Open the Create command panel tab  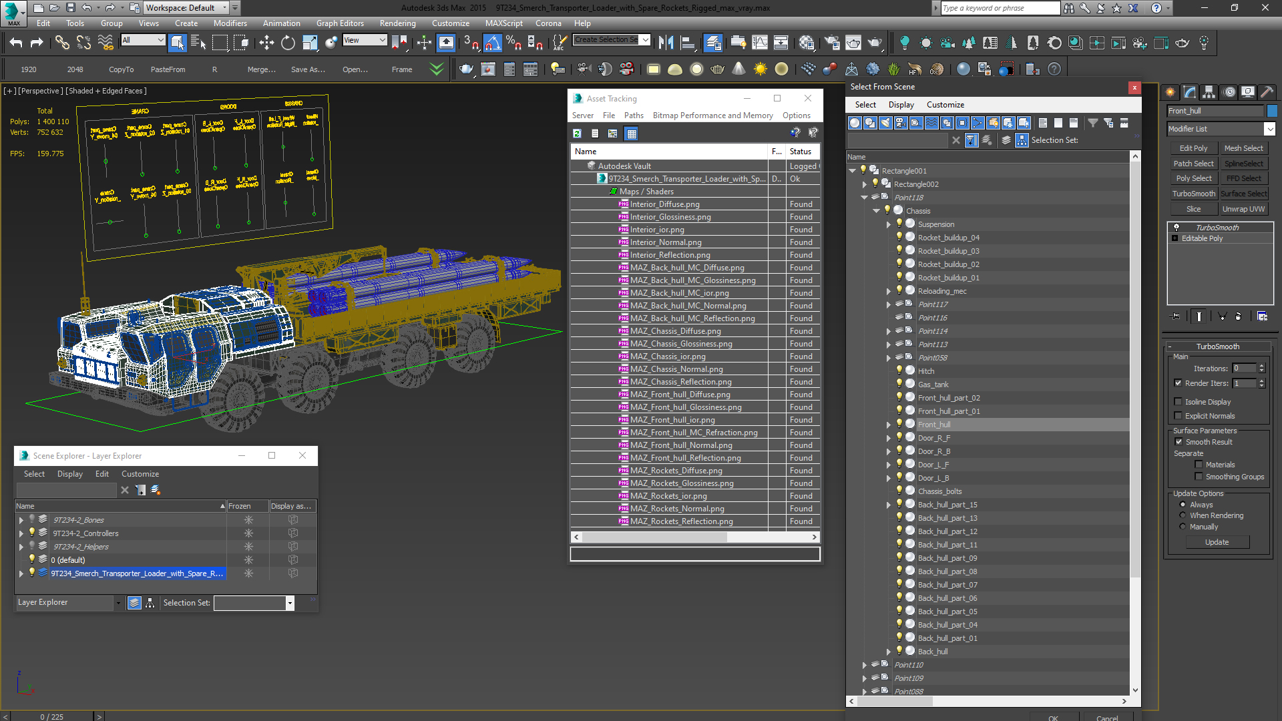point(1170,92)
